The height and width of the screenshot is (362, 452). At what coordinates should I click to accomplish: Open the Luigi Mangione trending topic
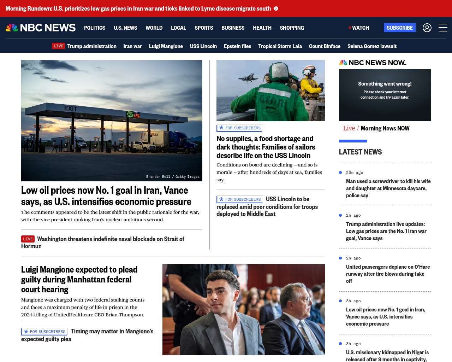(x=166, y=46)
